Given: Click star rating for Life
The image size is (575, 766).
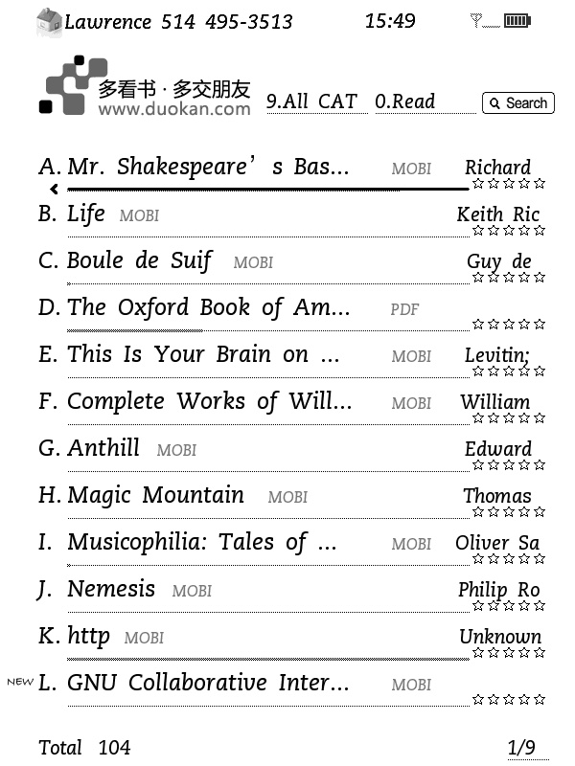Looking at the screenshot, I should click(508, 231).
